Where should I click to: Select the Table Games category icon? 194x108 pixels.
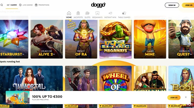coord(124,13)
